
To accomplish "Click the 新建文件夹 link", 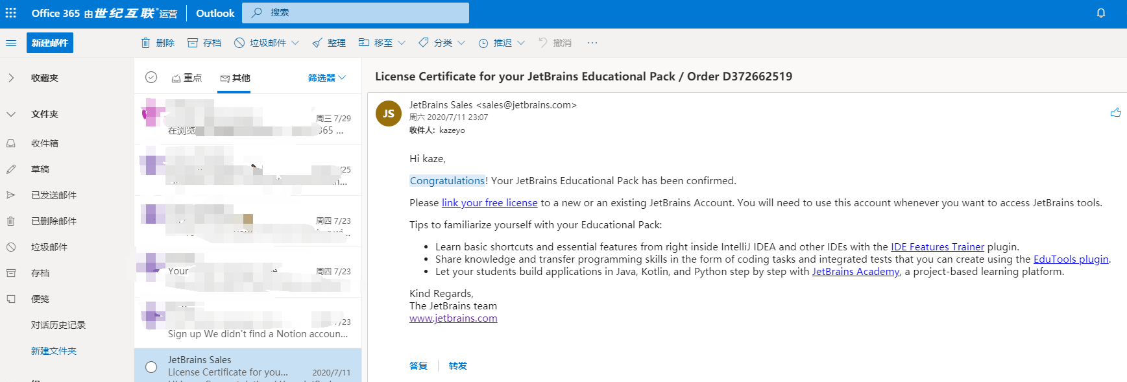I will pos(54,351).
